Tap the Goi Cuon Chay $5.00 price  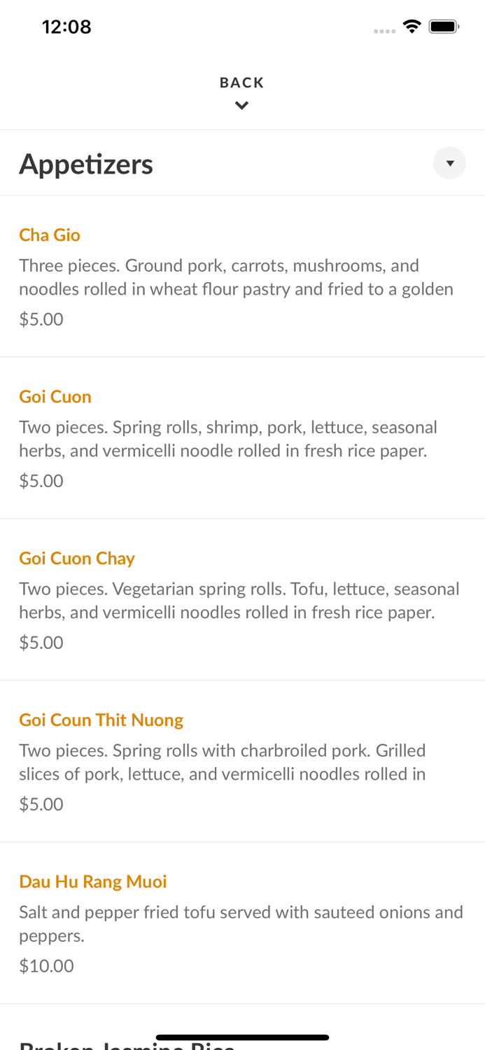[x=41, y=642]
